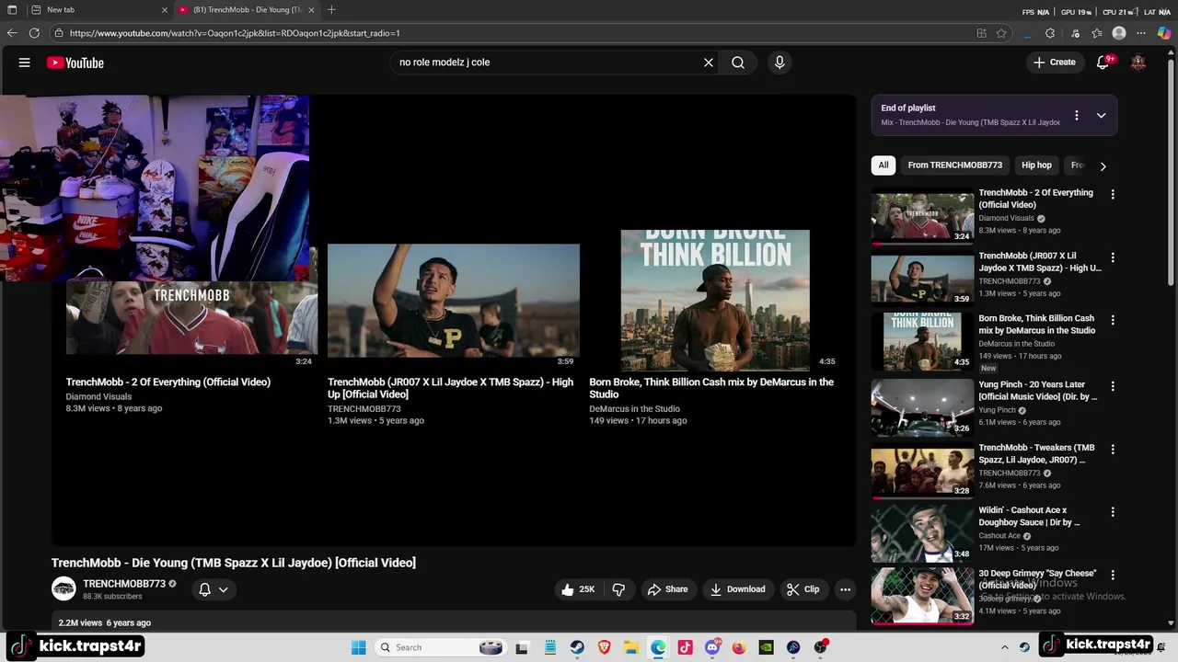
Task: Click the Windows taskbar Search box
Action: click(x=440, y=647)
